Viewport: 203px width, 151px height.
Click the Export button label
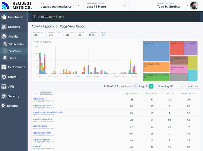click(195, 86)
